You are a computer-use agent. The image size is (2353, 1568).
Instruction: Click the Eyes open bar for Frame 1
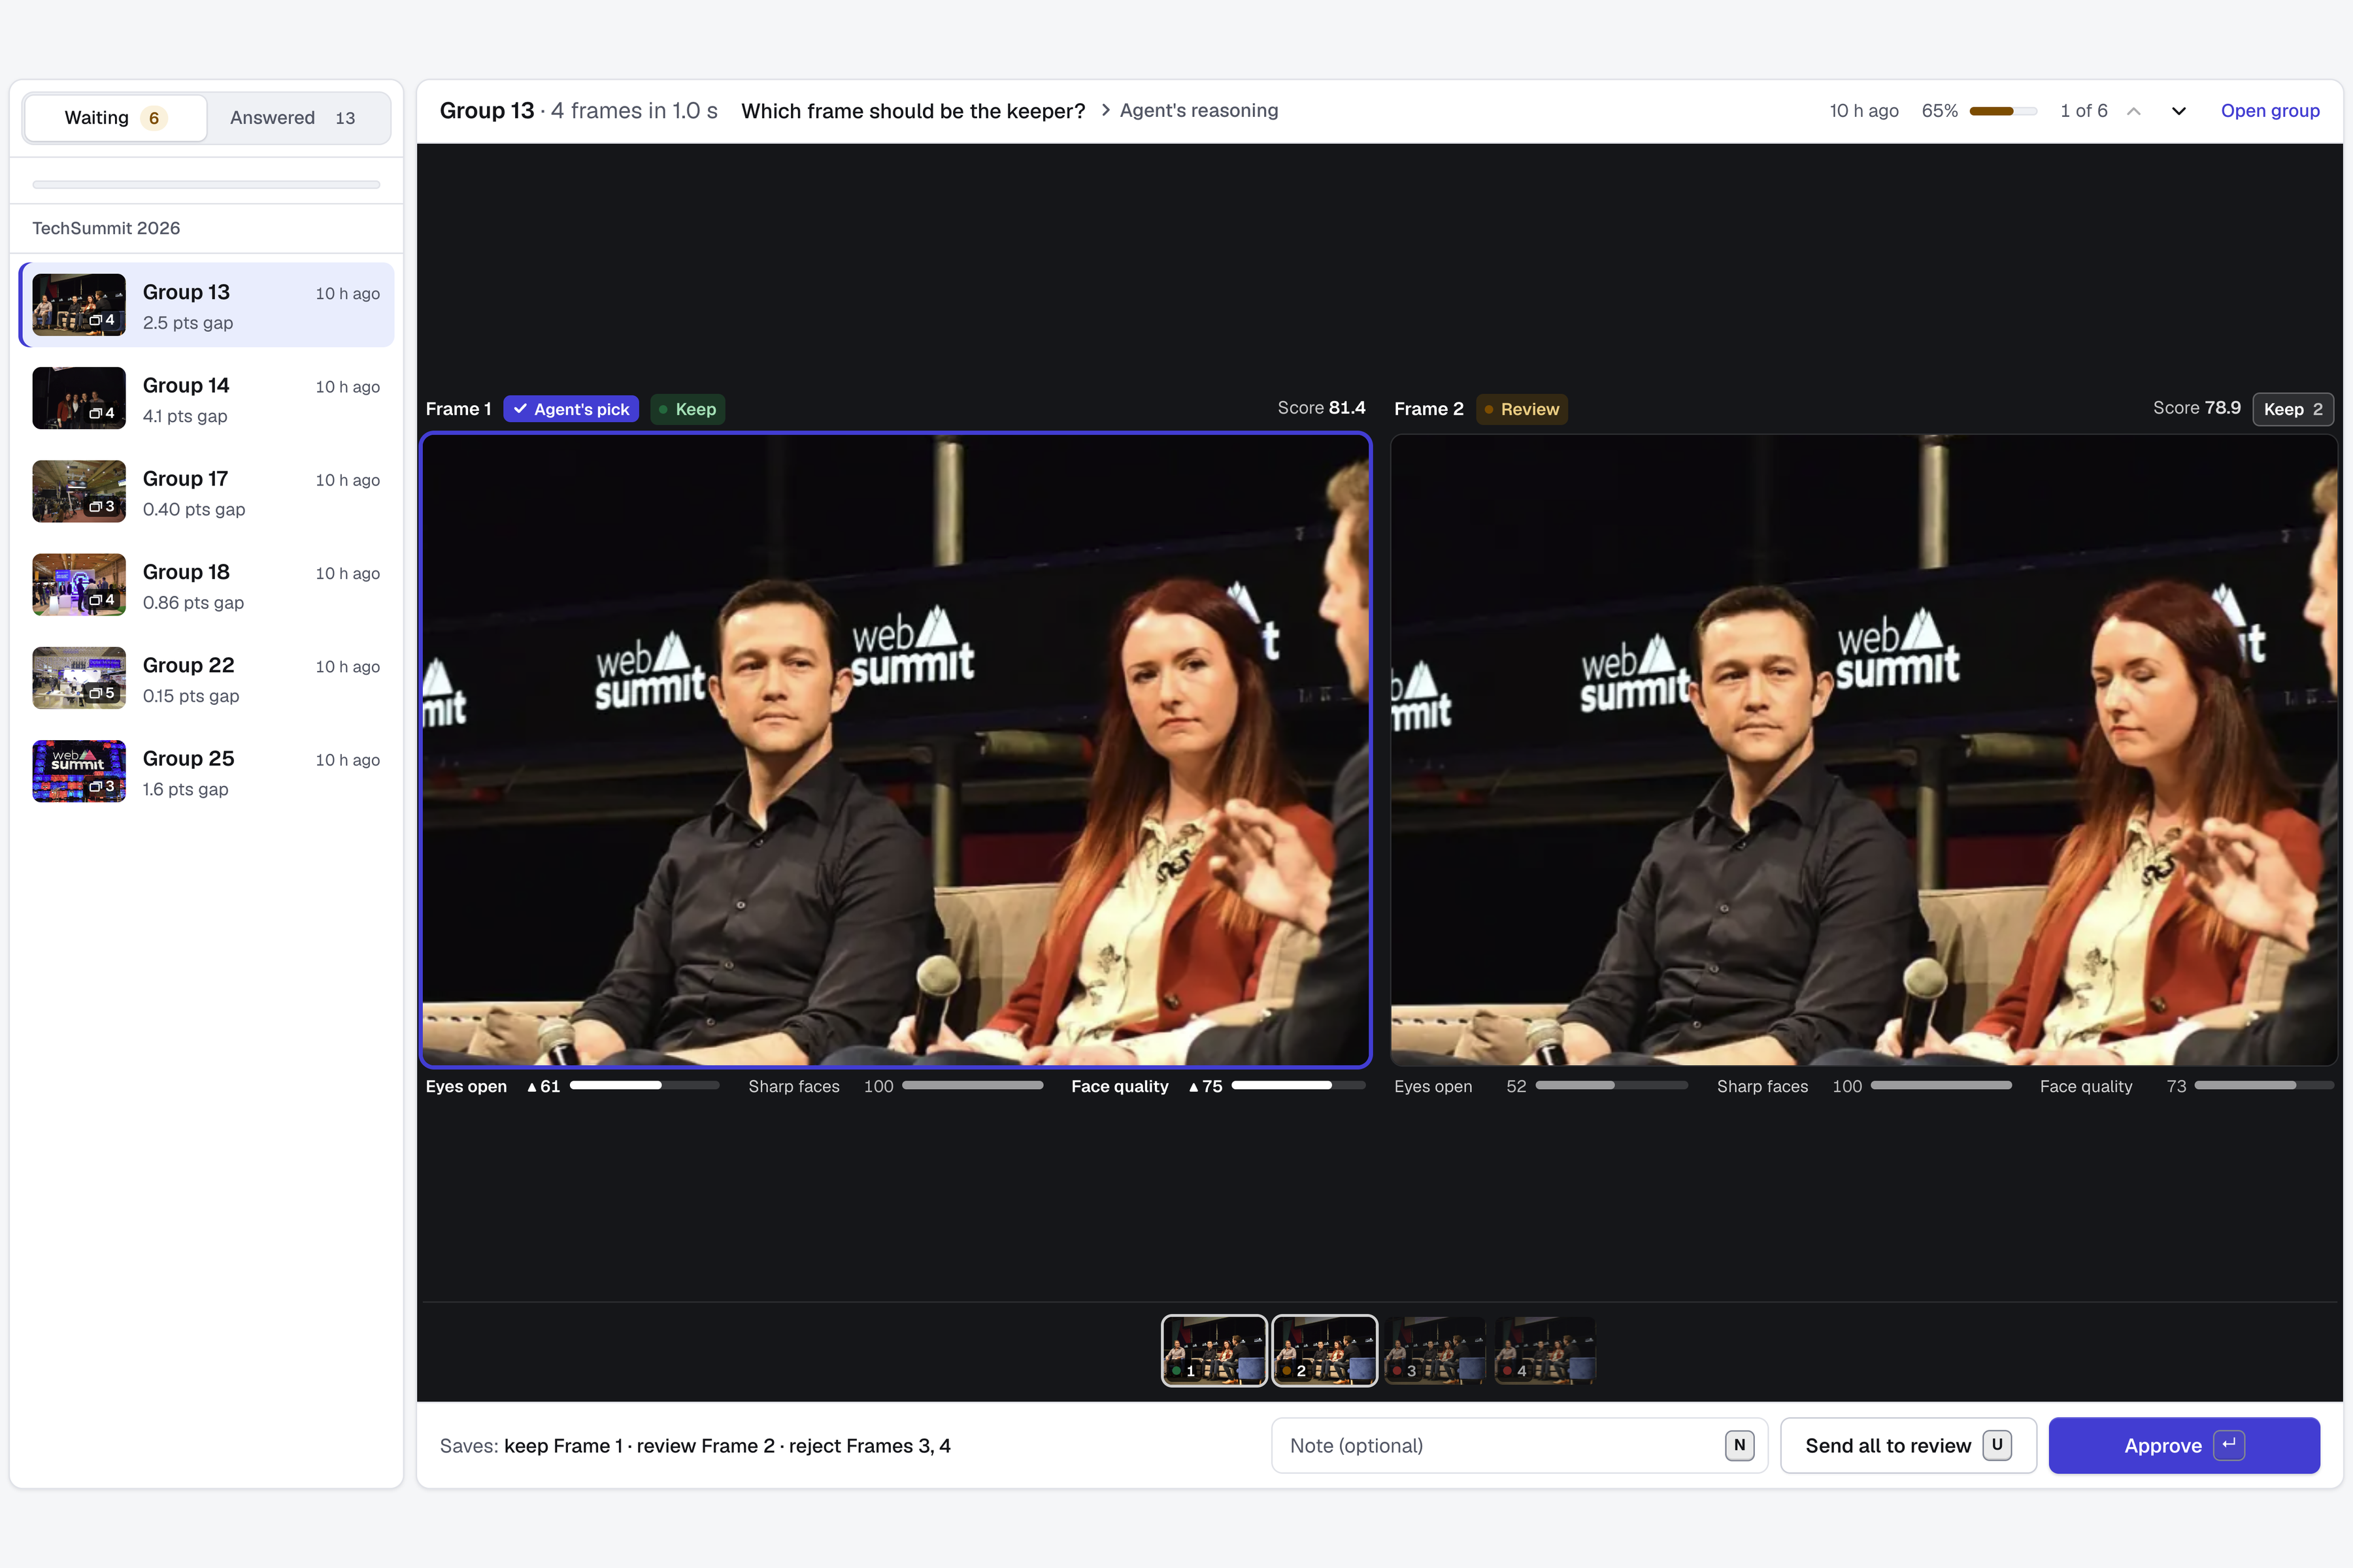[x=644, y=1085]
